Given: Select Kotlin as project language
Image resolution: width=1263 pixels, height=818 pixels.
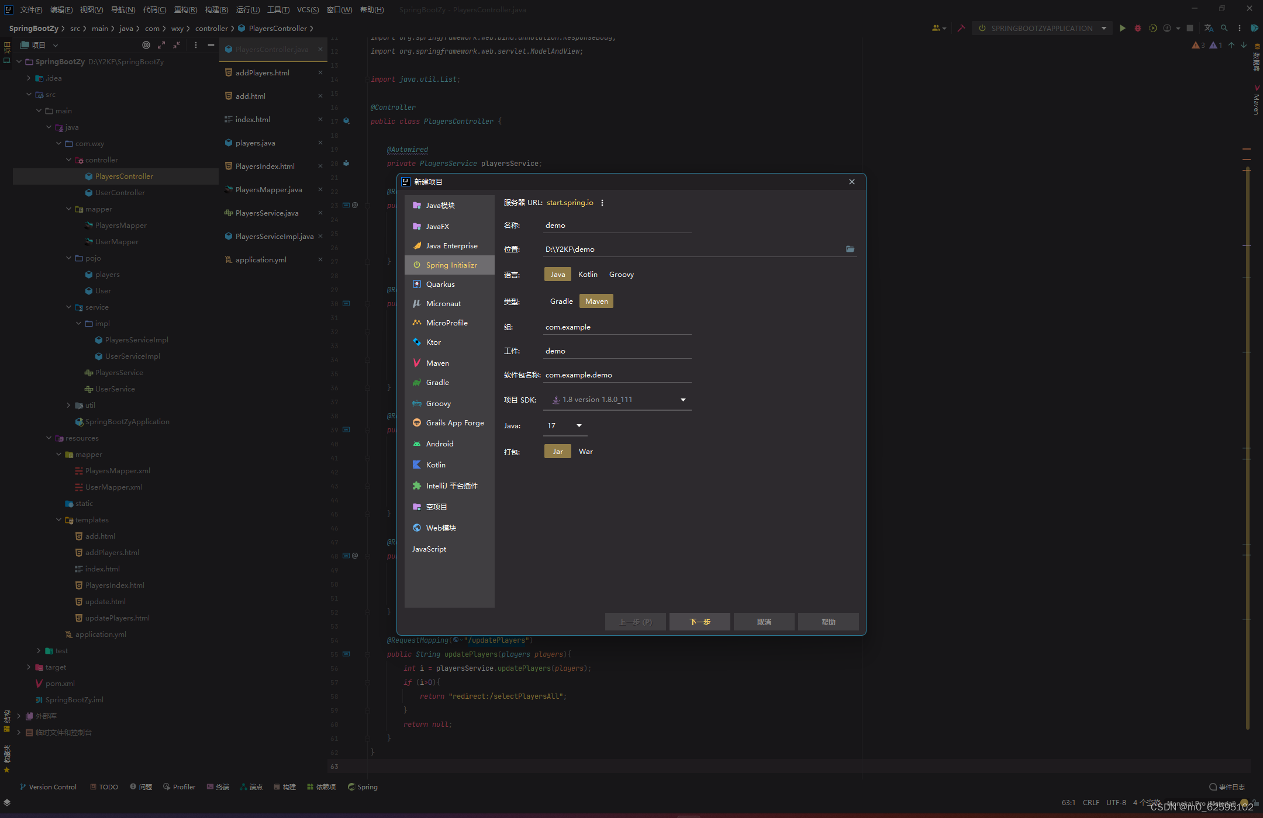Looking at the screenshot, I should coord(588,275).
